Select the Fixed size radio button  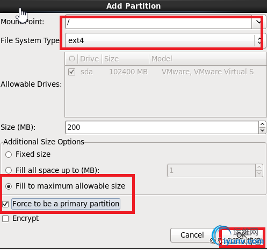pyautogui.click(x=9, y=155)
